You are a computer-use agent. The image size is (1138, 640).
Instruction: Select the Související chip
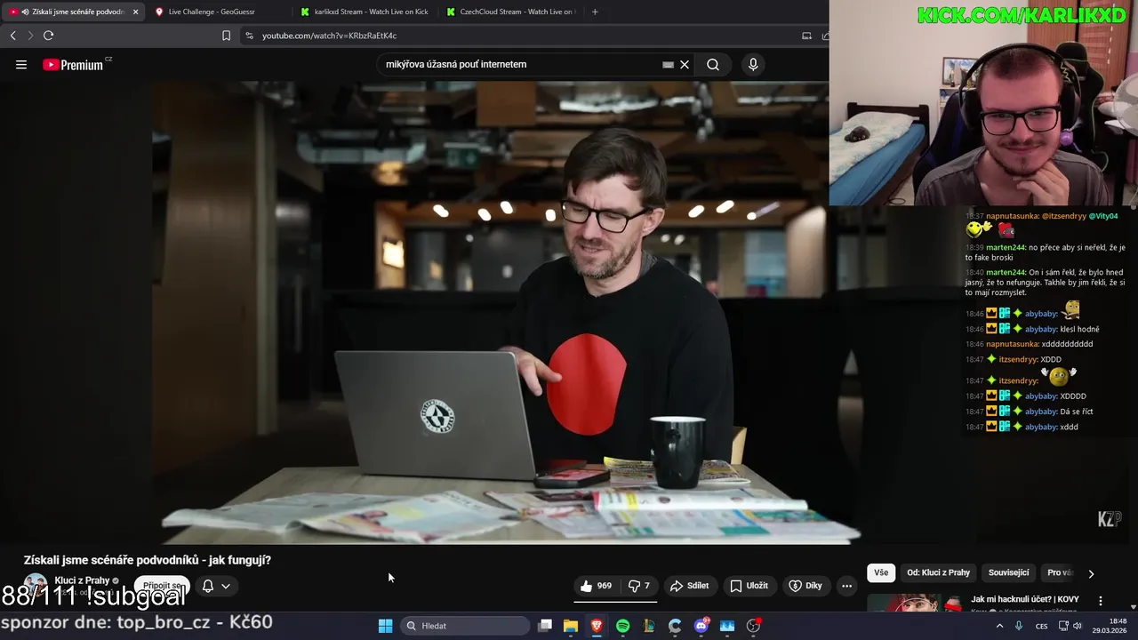[x=1008, y=572]
